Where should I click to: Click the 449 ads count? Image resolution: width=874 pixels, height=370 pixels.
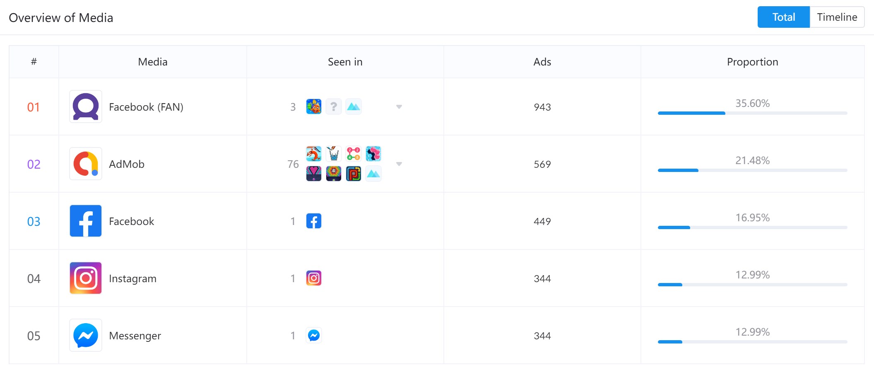point(542,222)
